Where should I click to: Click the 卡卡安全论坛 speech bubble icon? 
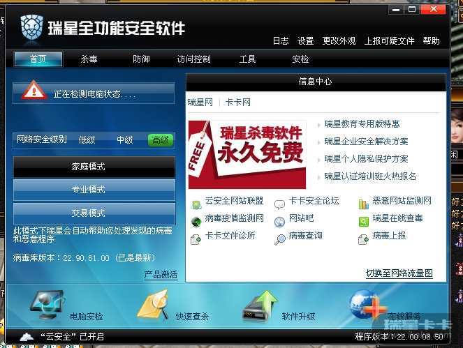(279, 204)
